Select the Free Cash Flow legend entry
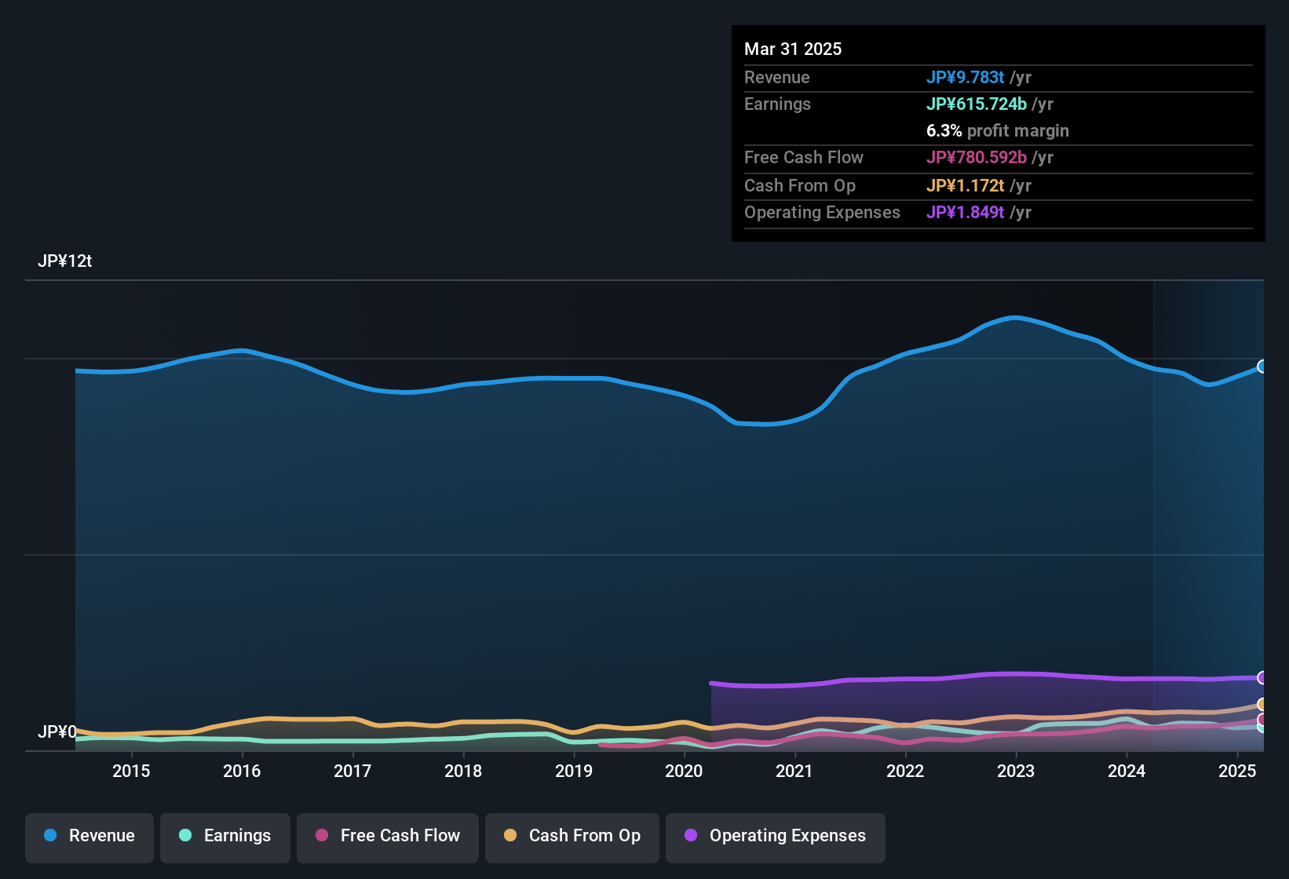 tap(388, 836)
